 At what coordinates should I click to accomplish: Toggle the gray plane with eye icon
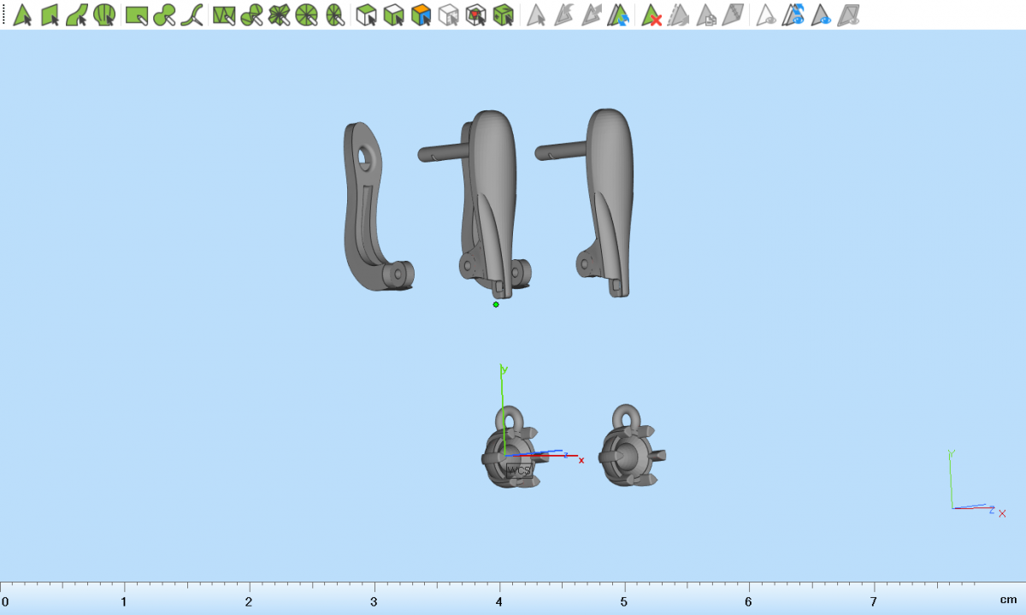(x=849, y=15)
